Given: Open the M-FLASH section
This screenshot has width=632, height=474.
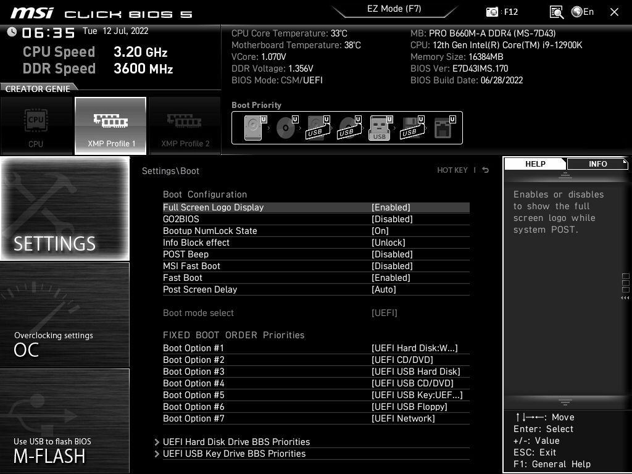Looking at the screenshot, I should click(x=65, y=421).
